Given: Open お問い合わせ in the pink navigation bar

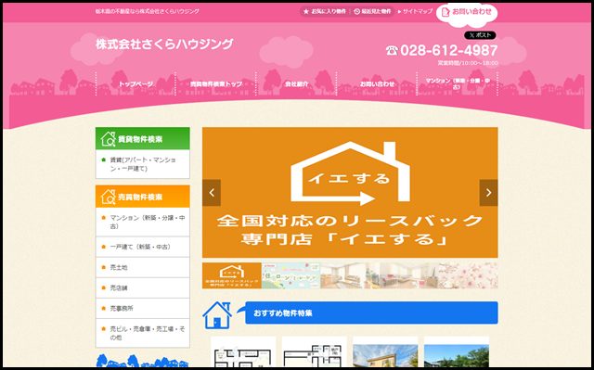Looking at the screenshot, I should [377, 84].
